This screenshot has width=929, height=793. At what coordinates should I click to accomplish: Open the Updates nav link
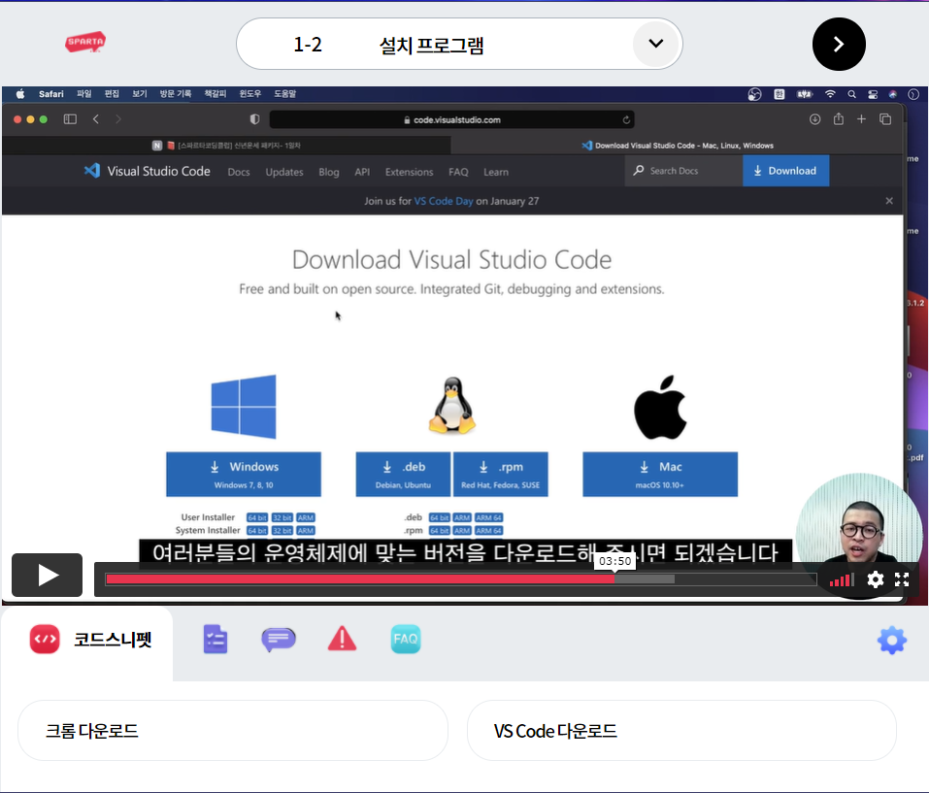coord(284,172)
